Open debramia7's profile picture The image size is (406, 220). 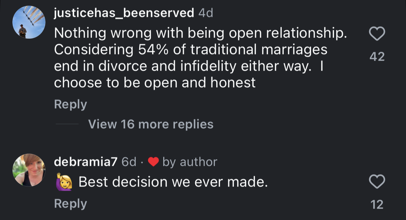tap(29, 170)
